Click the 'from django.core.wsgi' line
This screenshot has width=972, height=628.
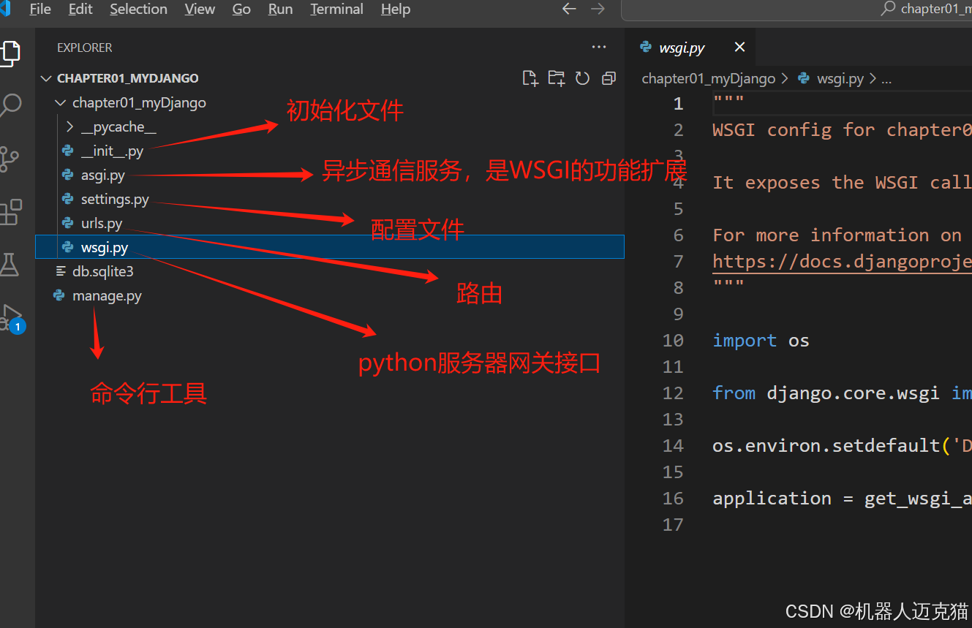point(842,393)
